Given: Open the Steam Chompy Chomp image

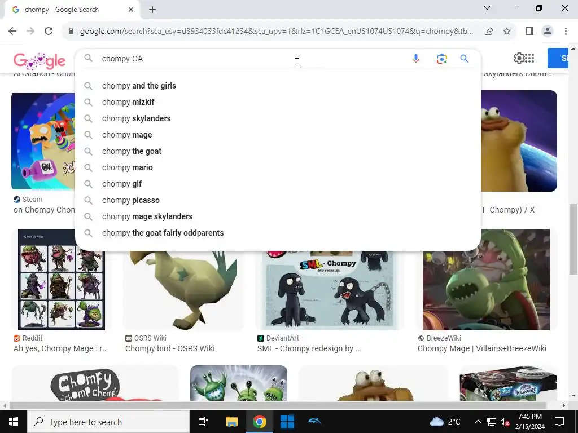Looking at the screenshot, I should point(43,142).
